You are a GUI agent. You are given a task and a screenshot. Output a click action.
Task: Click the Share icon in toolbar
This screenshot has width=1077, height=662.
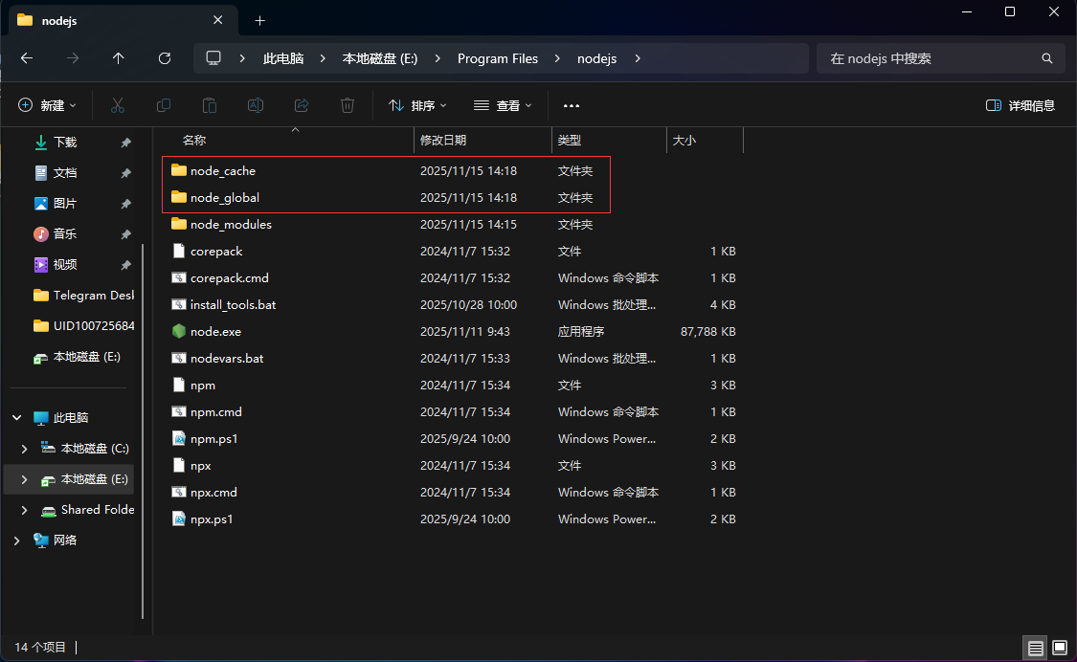pyautogui.click(x=302, y=105)
